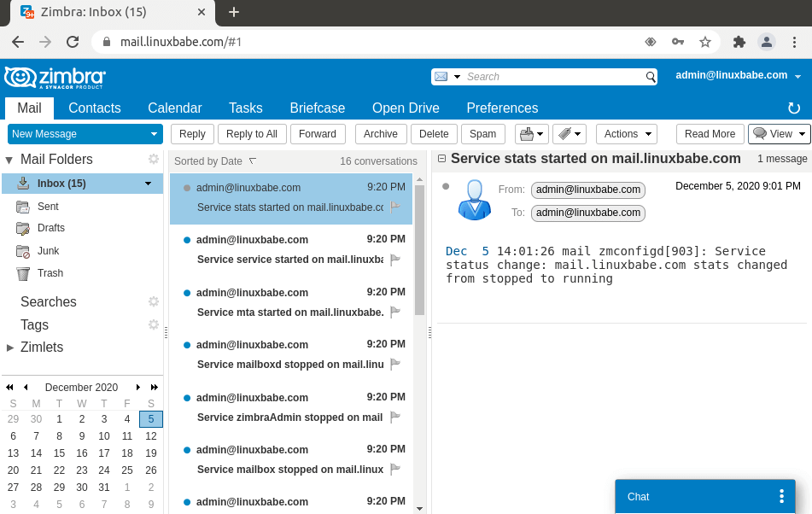Click into the Search input field
The image size is (812, 514).
point(553,77)
